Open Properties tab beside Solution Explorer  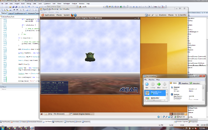193,122
